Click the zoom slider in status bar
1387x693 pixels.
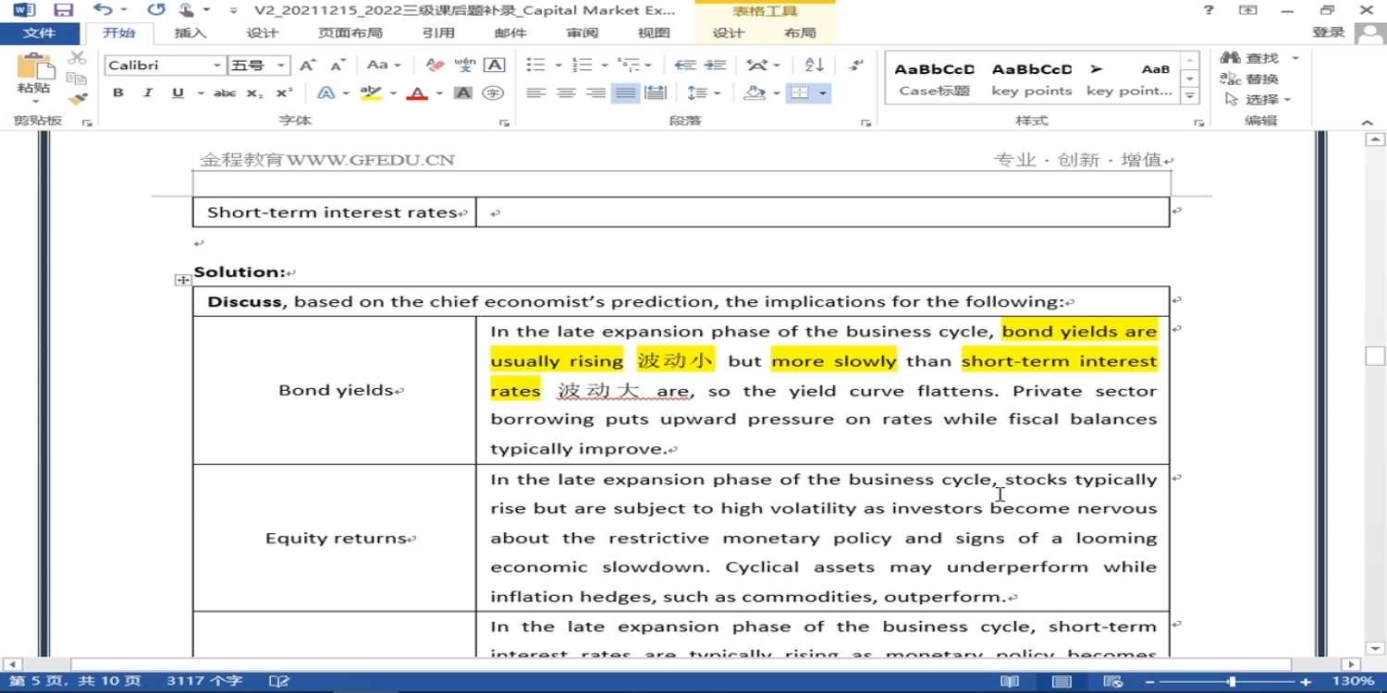click(x=1232, y=682)
